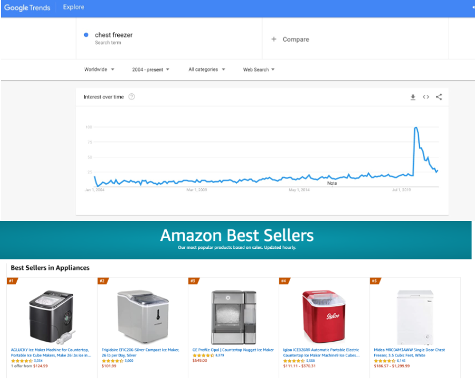Open the GE Profile Opal Nugget Ice Maker link
Screen dimensions: 475x380
(233, 350)
